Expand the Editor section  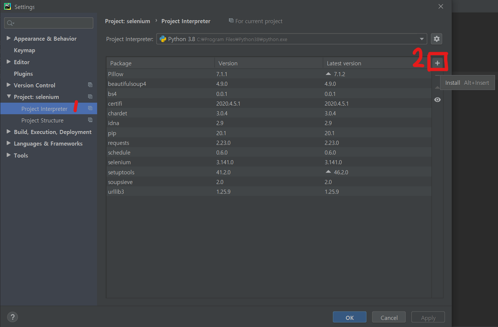(9, 62)
